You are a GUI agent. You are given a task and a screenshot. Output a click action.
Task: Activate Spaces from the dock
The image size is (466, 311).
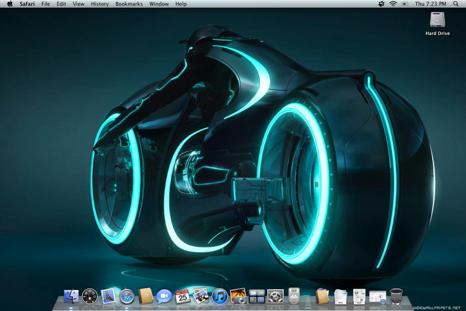(x=257, y=296)
